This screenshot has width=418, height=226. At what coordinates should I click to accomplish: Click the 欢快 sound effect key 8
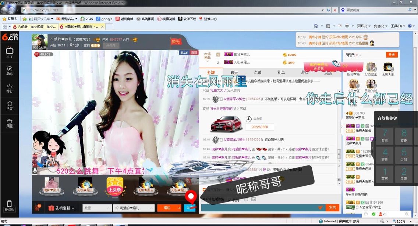point(404,136)
